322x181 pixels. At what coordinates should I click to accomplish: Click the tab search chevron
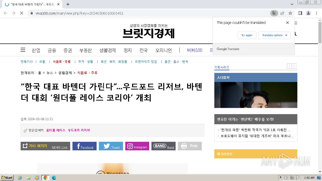(292, 4)
